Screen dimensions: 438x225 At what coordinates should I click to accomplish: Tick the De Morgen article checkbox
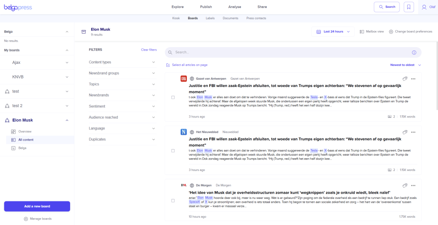pyautogui.click(x=173, y=201)
